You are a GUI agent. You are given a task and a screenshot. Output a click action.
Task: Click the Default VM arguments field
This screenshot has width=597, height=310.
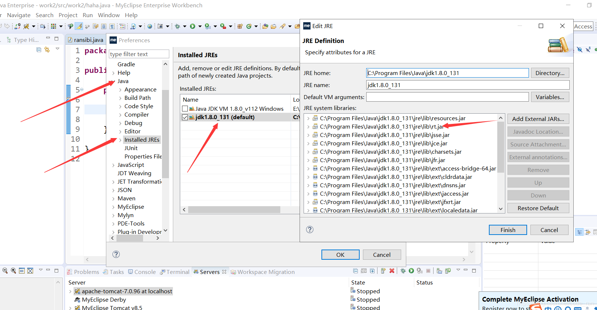[447, 97]
